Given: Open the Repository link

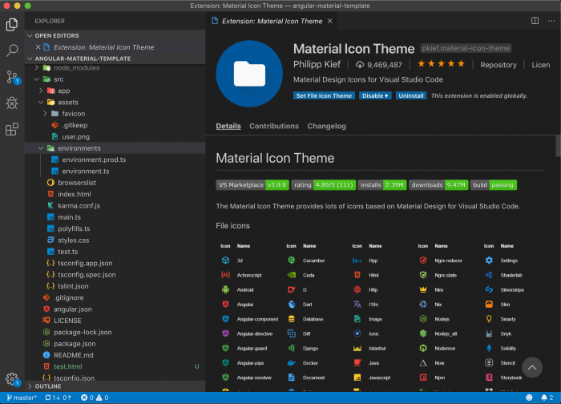Looking at the screenshot, I should pos(498,65).
